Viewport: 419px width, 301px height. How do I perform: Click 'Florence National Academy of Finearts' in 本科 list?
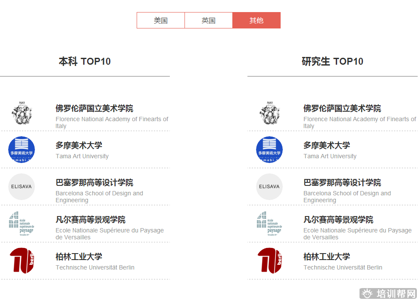point(112,122)
